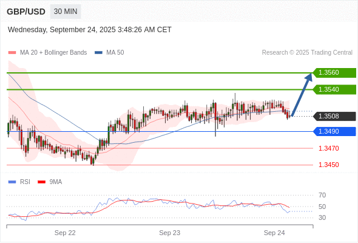This screenshot has width=358, height=243.
Task: Click the 1.3508 current price tag
Action: click(334, 116)
